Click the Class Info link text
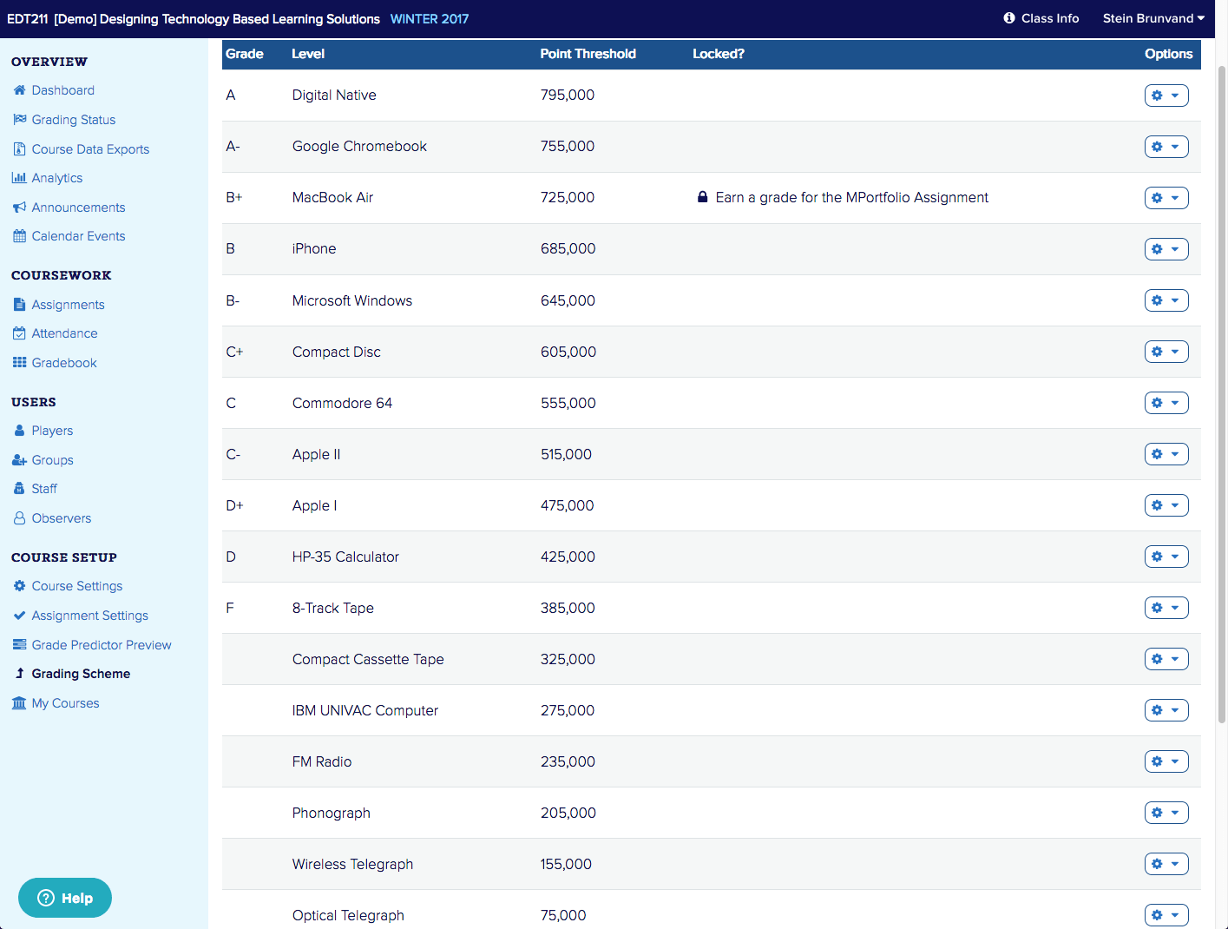1228x929 pixels. (1050, 18)
